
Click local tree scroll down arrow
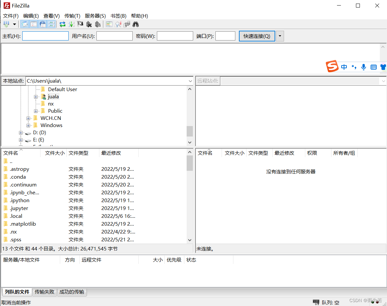pos(190,142)
